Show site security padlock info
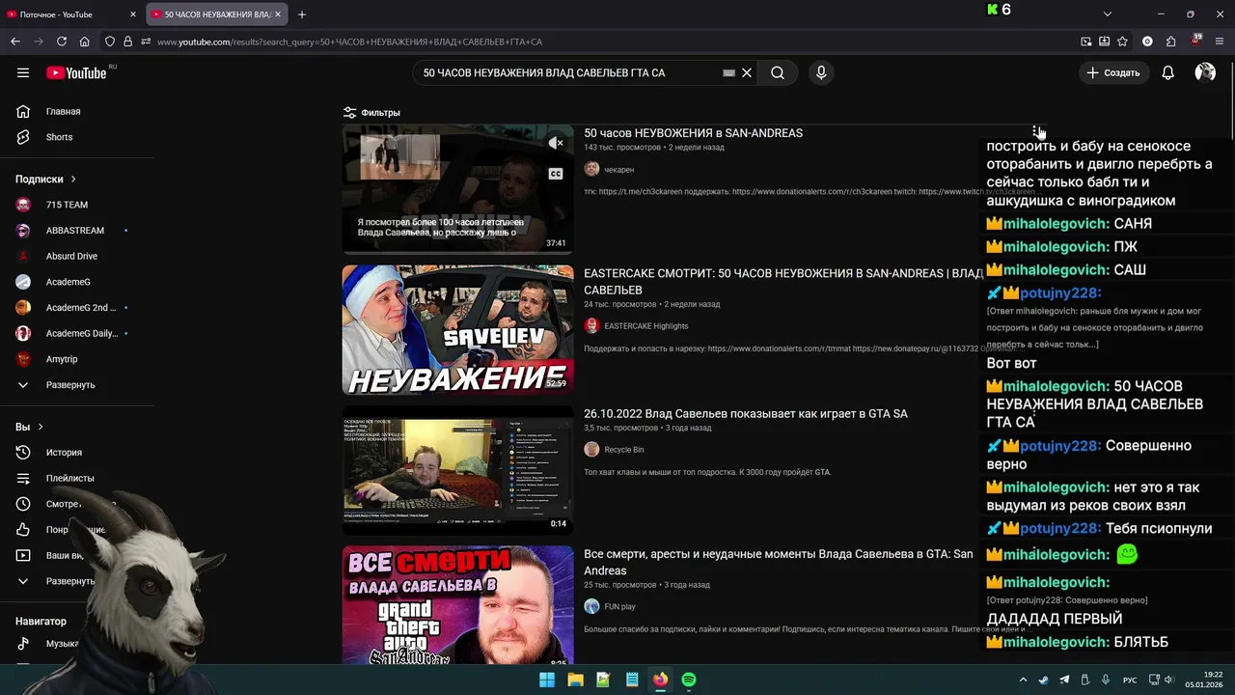The width and height of the screenshot is (1235, 695). [127, 42]
